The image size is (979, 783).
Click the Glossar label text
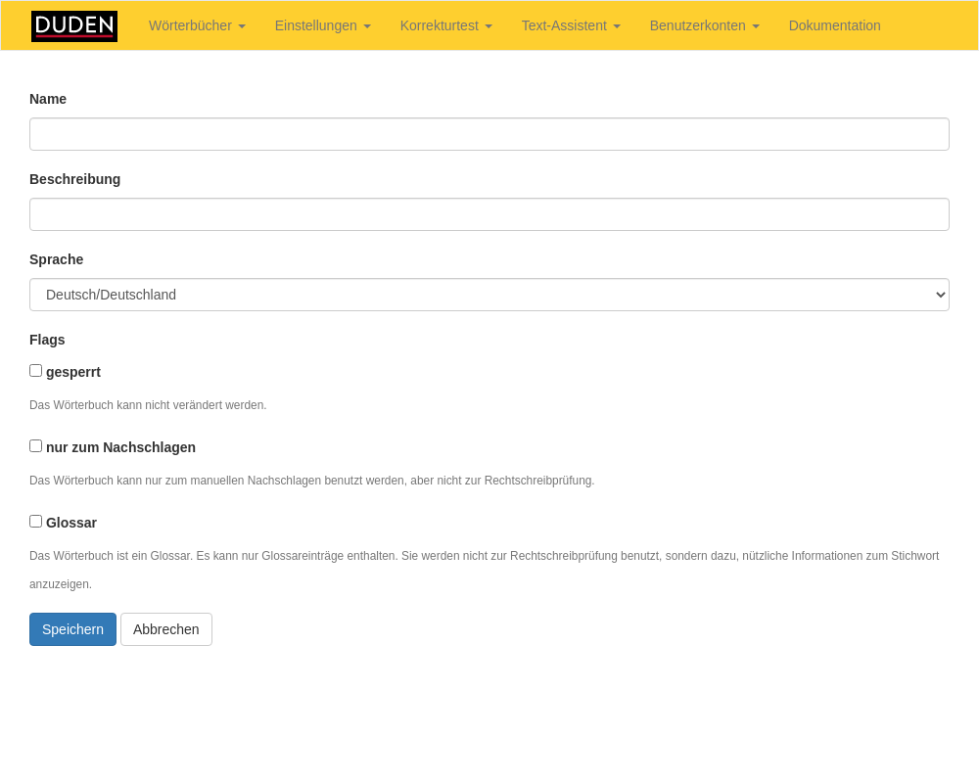71,523
